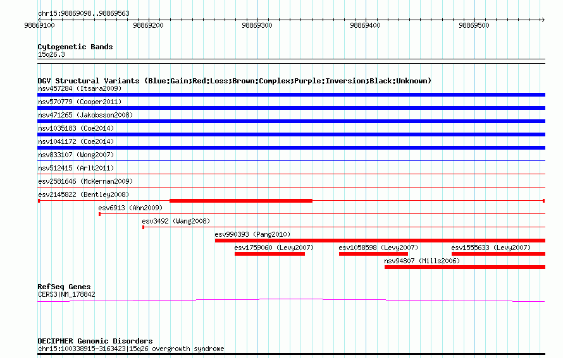
Task: Click the nsv833107 (Wong2007) label
Action: click(x=76, y=155)
